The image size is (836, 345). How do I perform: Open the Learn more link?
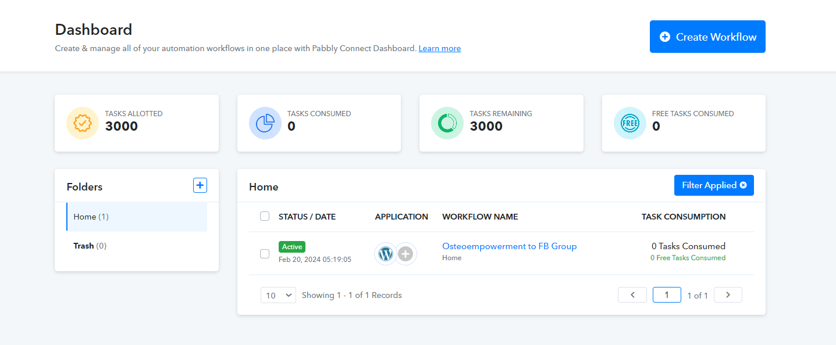(x=440, y=48)
